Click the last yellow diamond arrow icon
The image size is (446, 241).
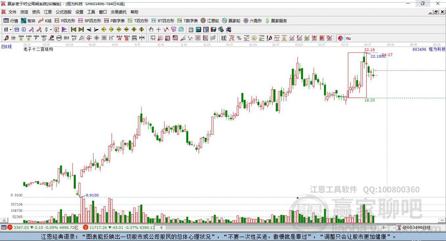(x=142, y=30)
